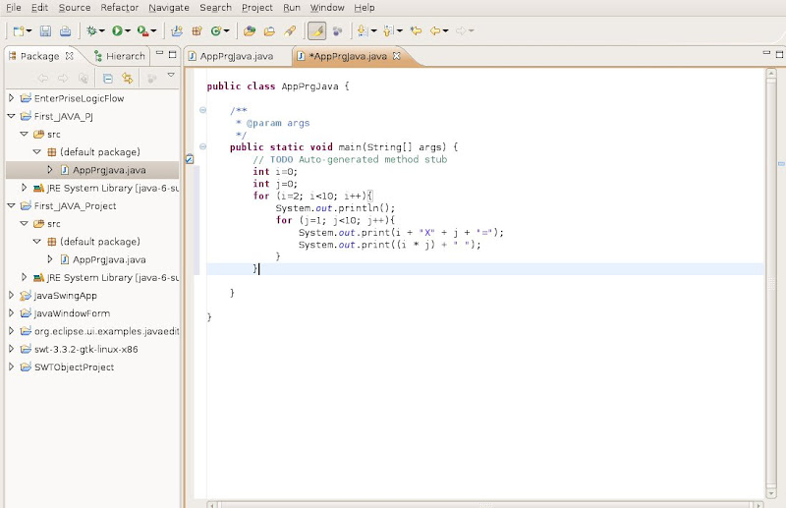Open the Package Explorer view menu dropdown
The height and width of the screenshot is (508, 786).
click(x=171, y=76)
